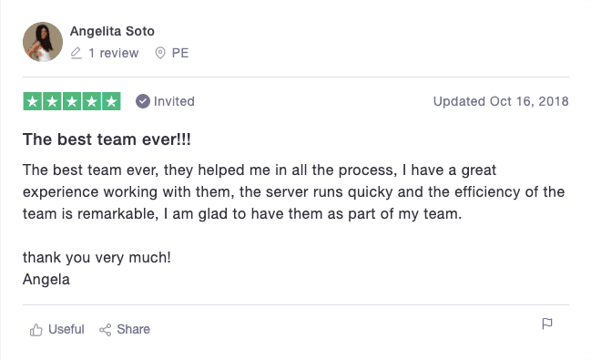Flag this review with the flag icon

pos(547,324)
